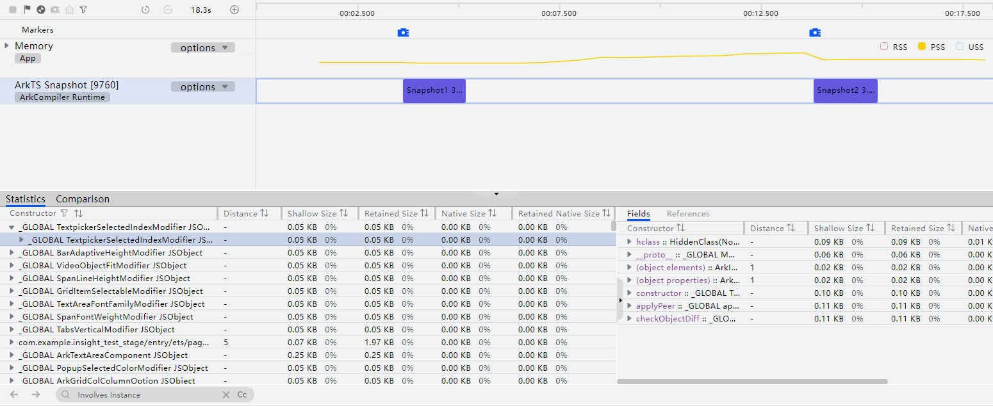The width and height of the screenshot is (993, 406).
Task: Select the Fields tab
Action: 639,214
